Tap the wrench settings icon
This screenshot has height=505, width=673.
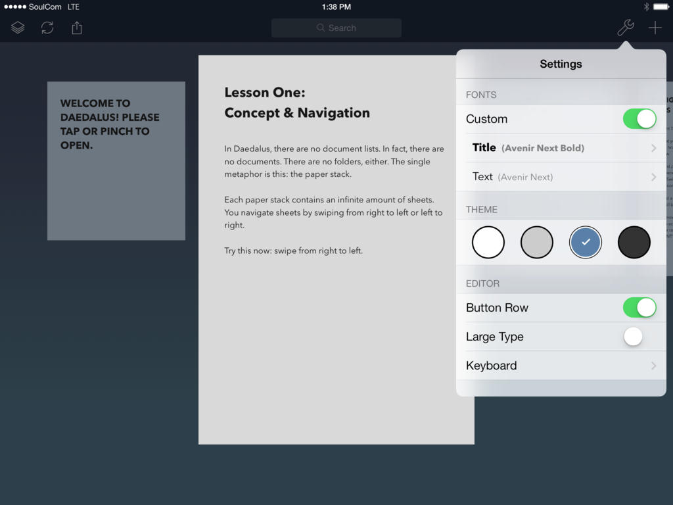coord(626,28)
